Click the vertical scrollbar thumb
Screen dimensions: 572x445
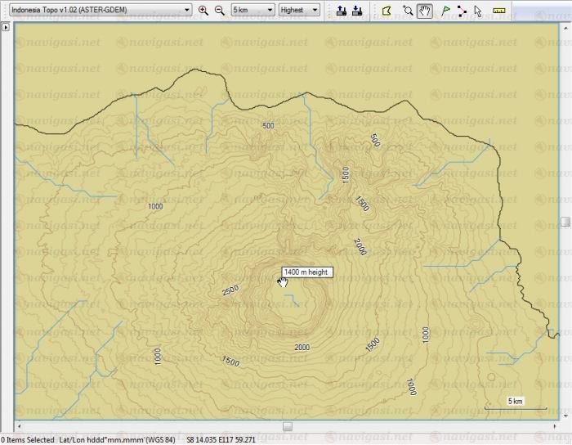pos(565,222)
